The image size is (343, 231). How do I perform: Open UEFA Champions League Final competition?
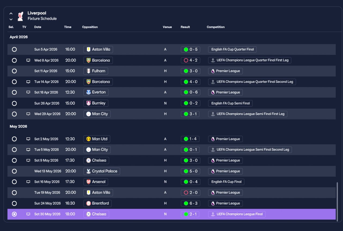click(237, 214)
